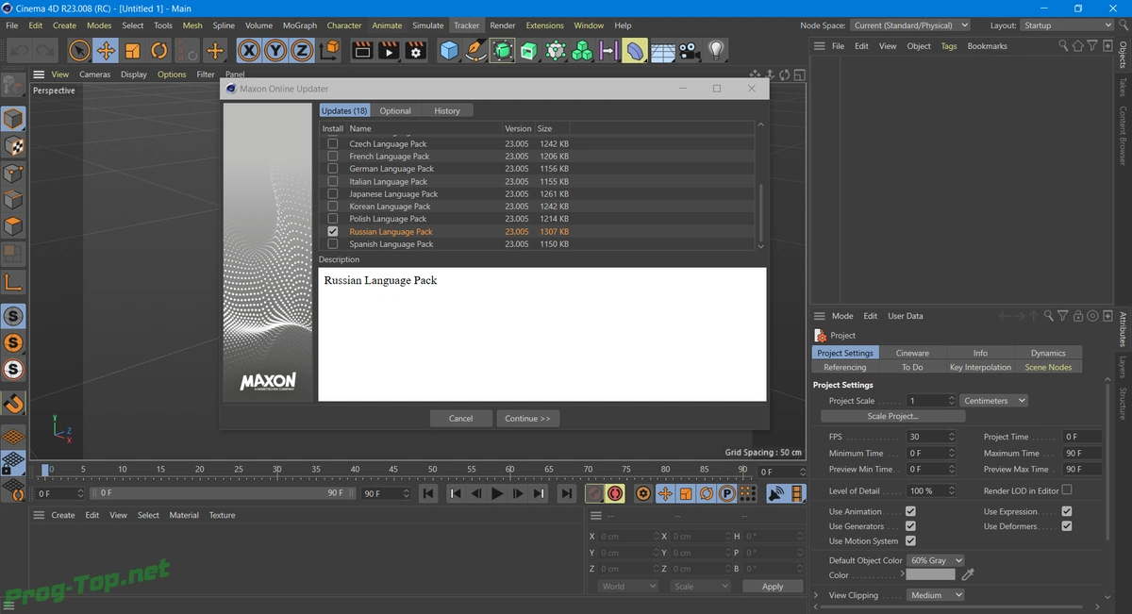Open the MoGraph menu
The height and width of the screenshot is (614, 1132).
300,25
